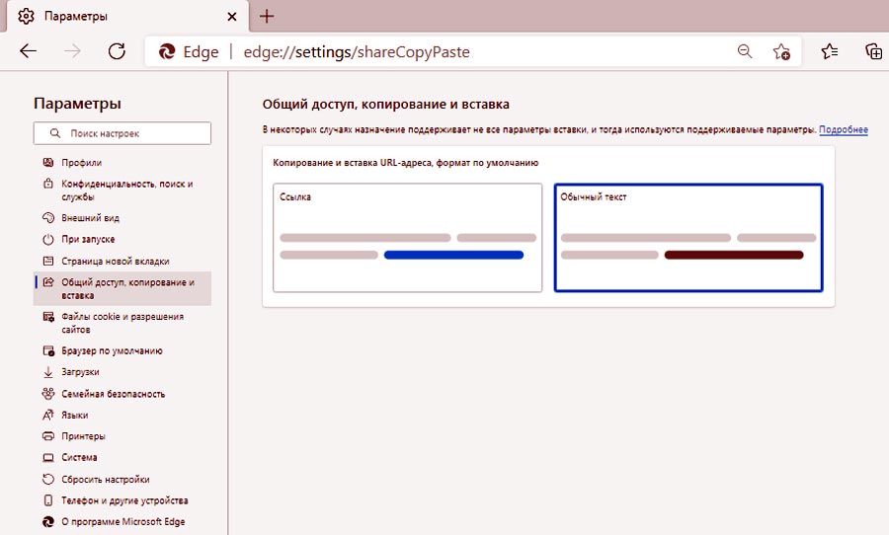Open Файлы cookie и разрешения сайтов
This screenshot has height=535, width=889.
point(122,323)
